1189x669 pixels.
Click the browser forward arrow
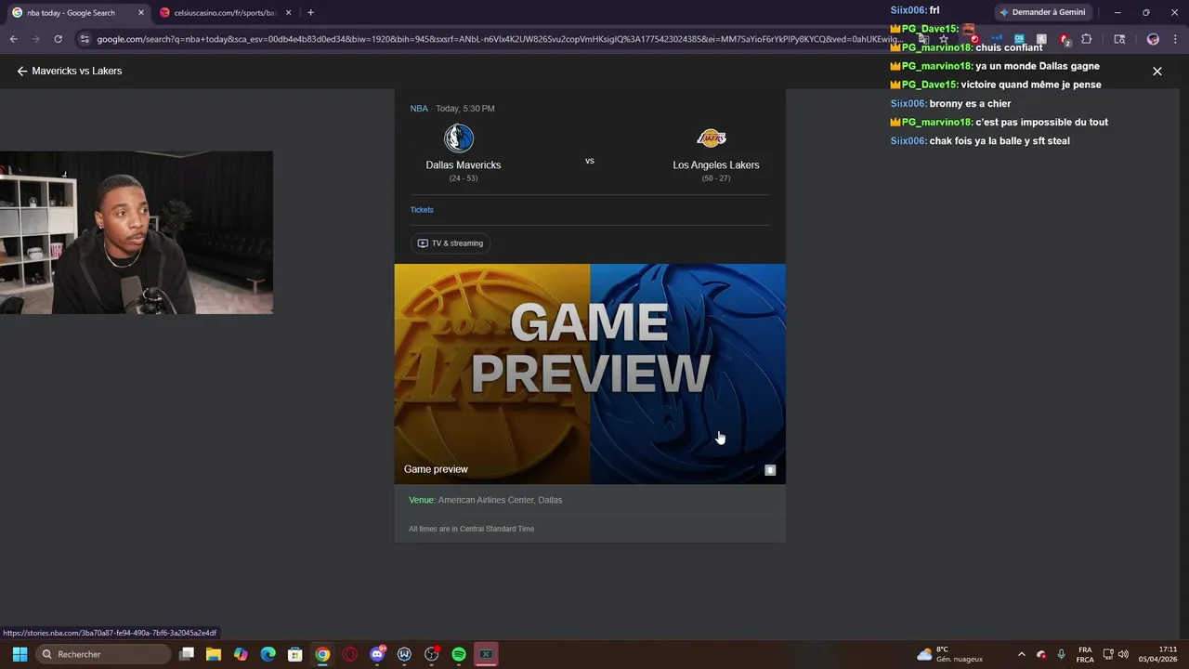pyautogui.click(x=35, y=39)
